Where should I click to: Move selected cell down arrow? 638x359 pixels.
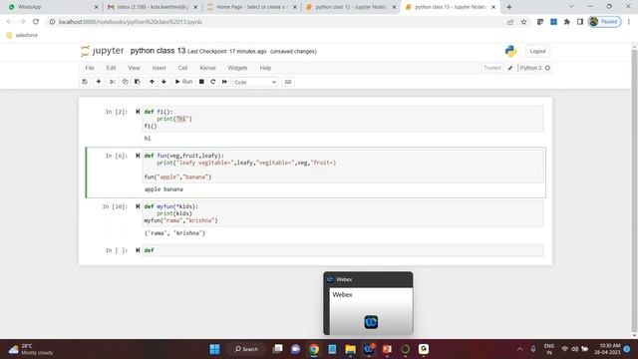point(163,82)
